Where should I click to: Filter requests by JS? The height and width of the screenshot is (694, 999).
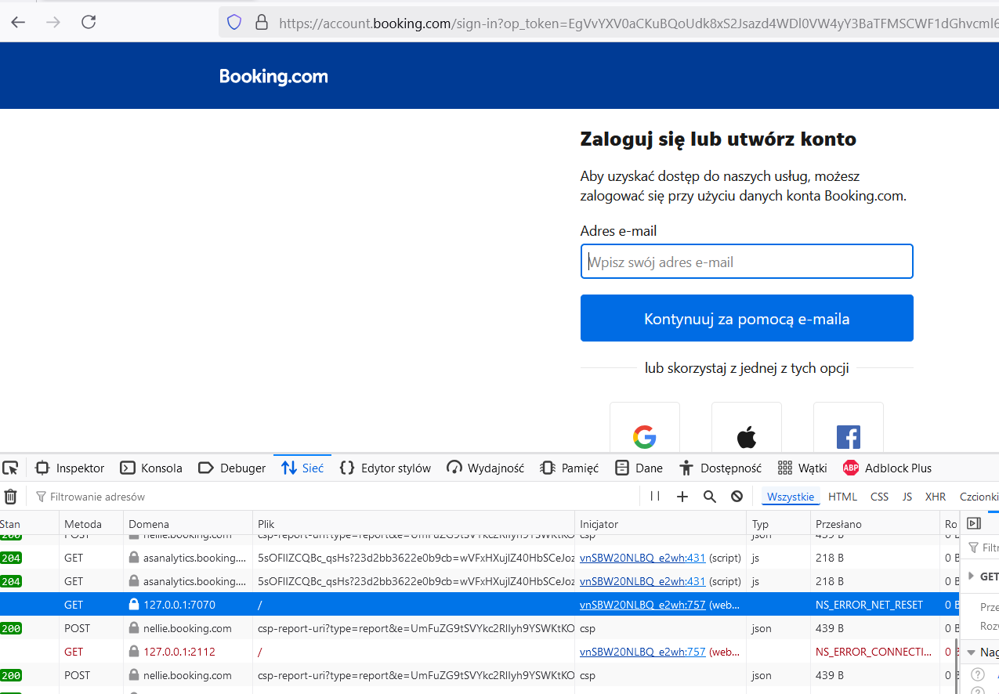(x=907, y=497)
